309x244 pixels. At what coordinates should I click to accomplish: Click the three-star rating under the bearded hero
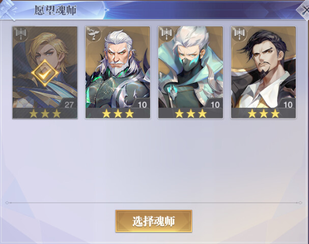(118, 113)
